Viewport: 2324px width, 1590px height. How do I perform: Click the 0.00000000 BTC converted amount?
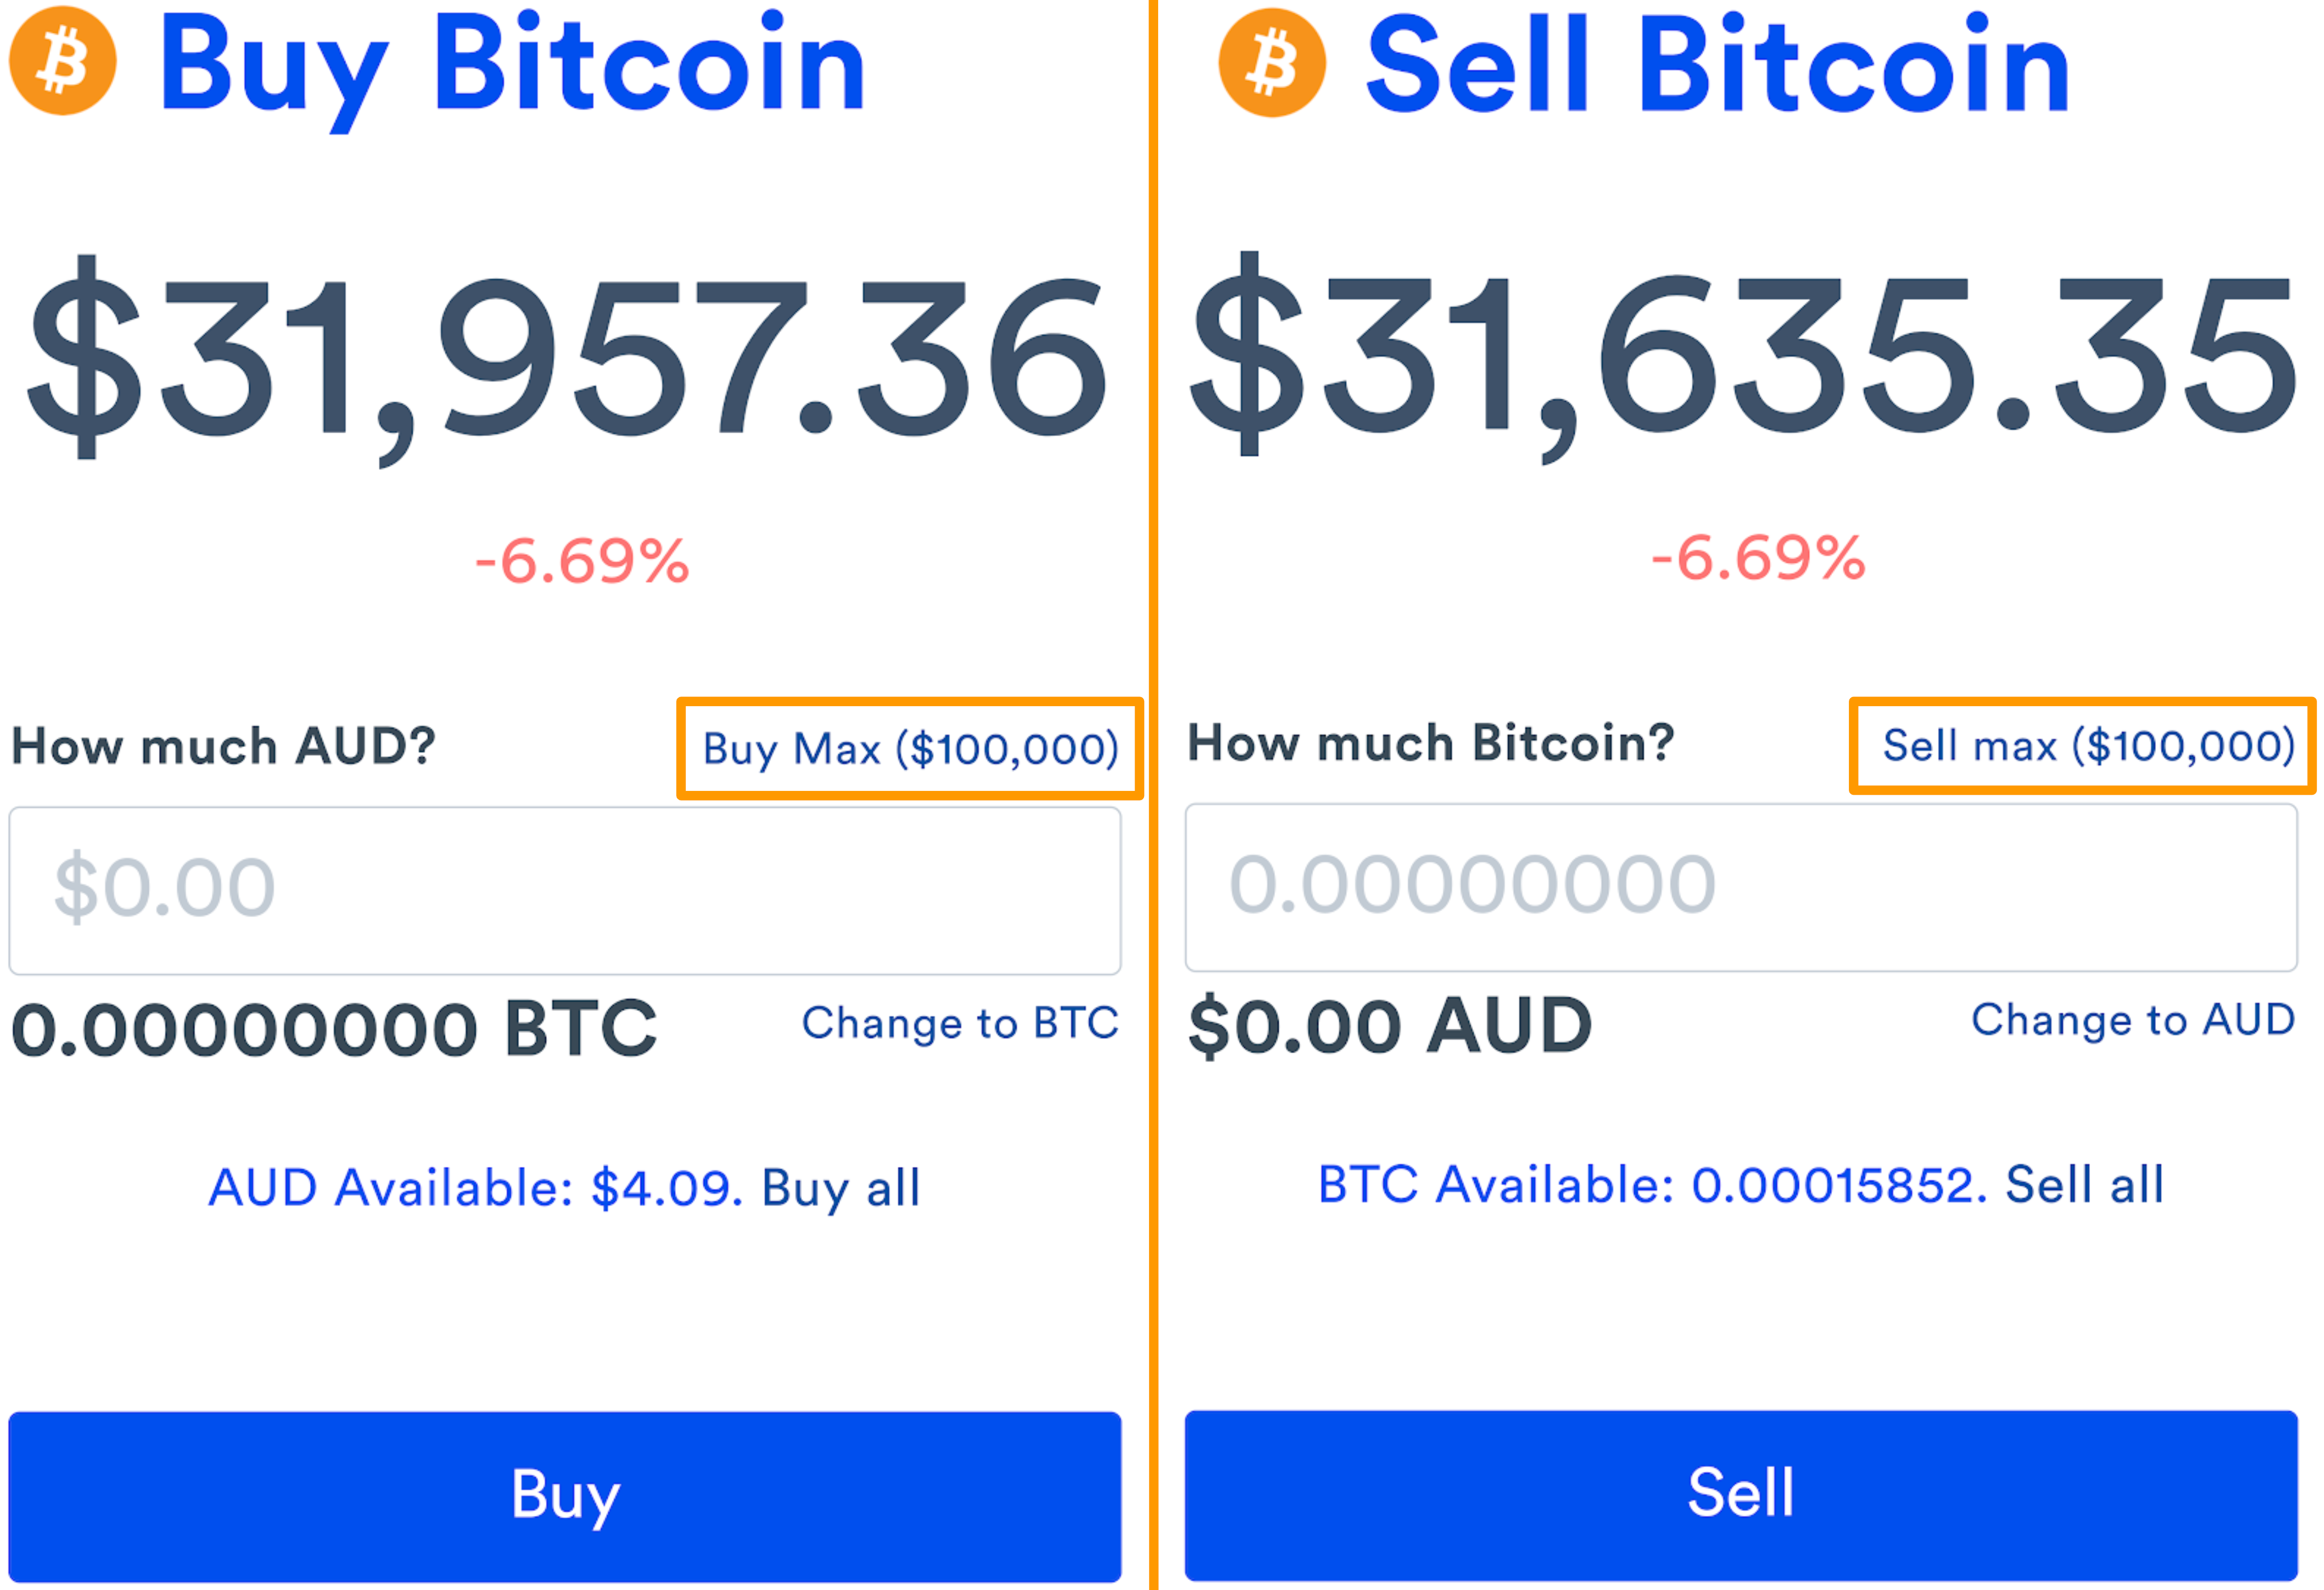pyautogui.click(x=334, y=1029)
